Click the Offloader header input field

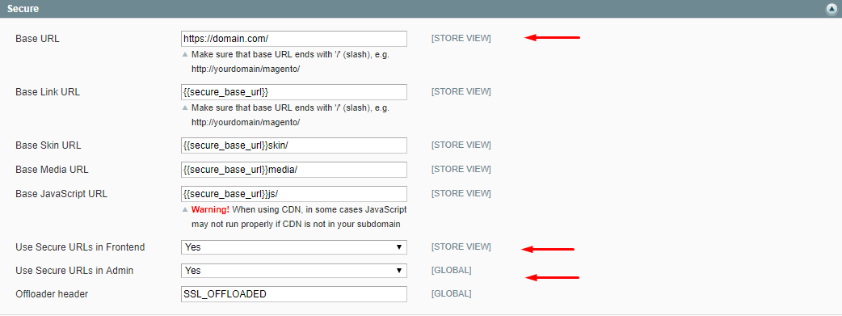294,294
